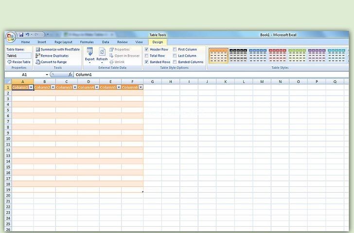The height and width of the screenshot is (233, 354).
Task: Click the Resize Table button
Action: [x=18, y=62]
